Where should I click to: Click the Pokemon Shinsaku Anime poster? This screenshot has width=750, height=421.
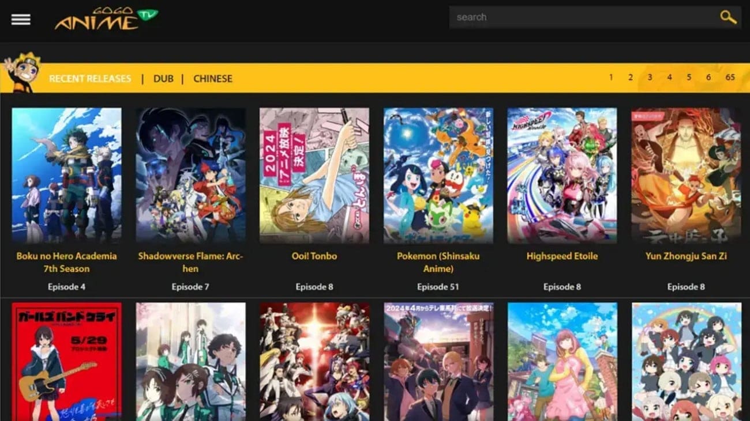438,176
